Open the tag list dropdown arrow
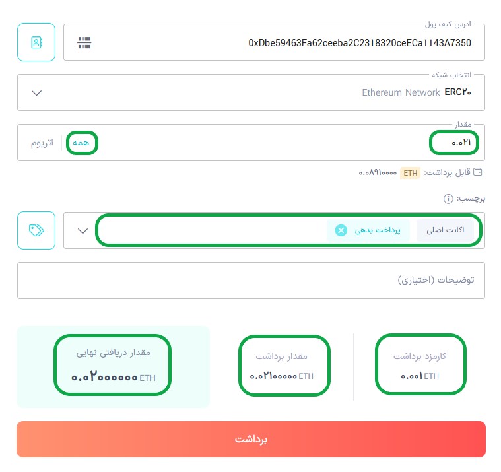The width and height of the screenshot is (501, 472). [83, 231]
